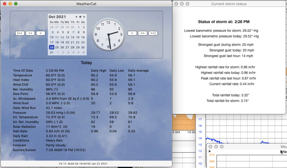Click the Oct 2021 month label

click(57, 17)
